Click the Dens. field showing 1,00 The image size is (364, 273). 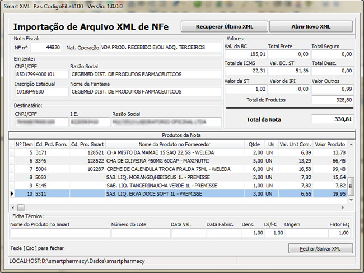pos(253,233)
